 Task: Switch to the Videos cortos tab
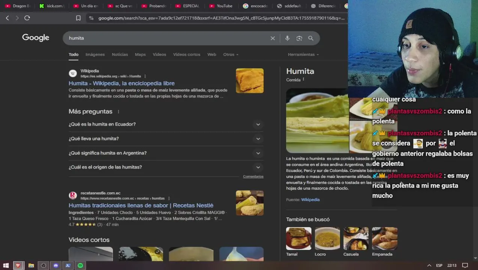point(187,54)
